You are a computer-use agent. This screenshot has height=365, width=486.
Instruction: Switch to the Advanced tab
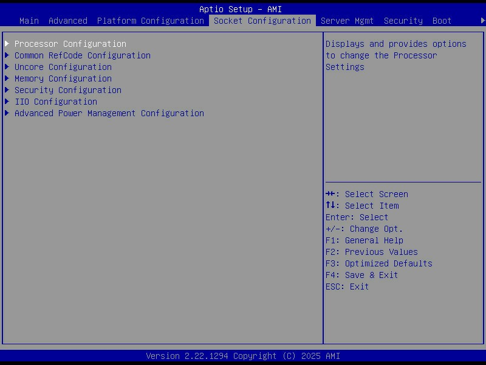click(x=68, y=21)
